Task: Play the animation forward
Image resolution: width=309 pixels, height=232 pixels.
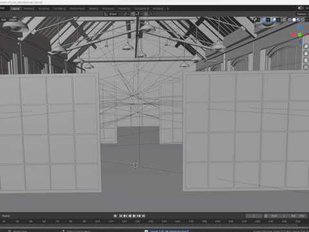Action: point(134,216)
